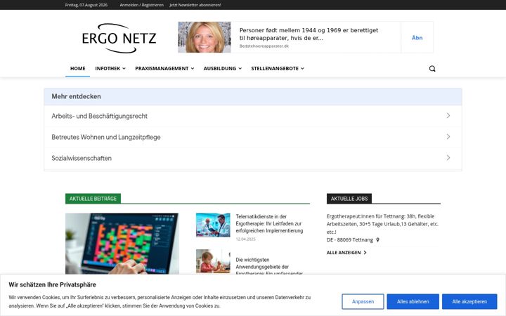Click chevron on Sozialwissenschaften row
This screenshot has width=506, height=316.
click(x=448, y=158)
